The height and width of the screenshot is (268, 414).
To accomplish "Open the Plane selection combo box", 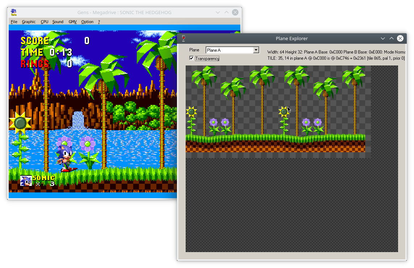I will click(232, 50).
